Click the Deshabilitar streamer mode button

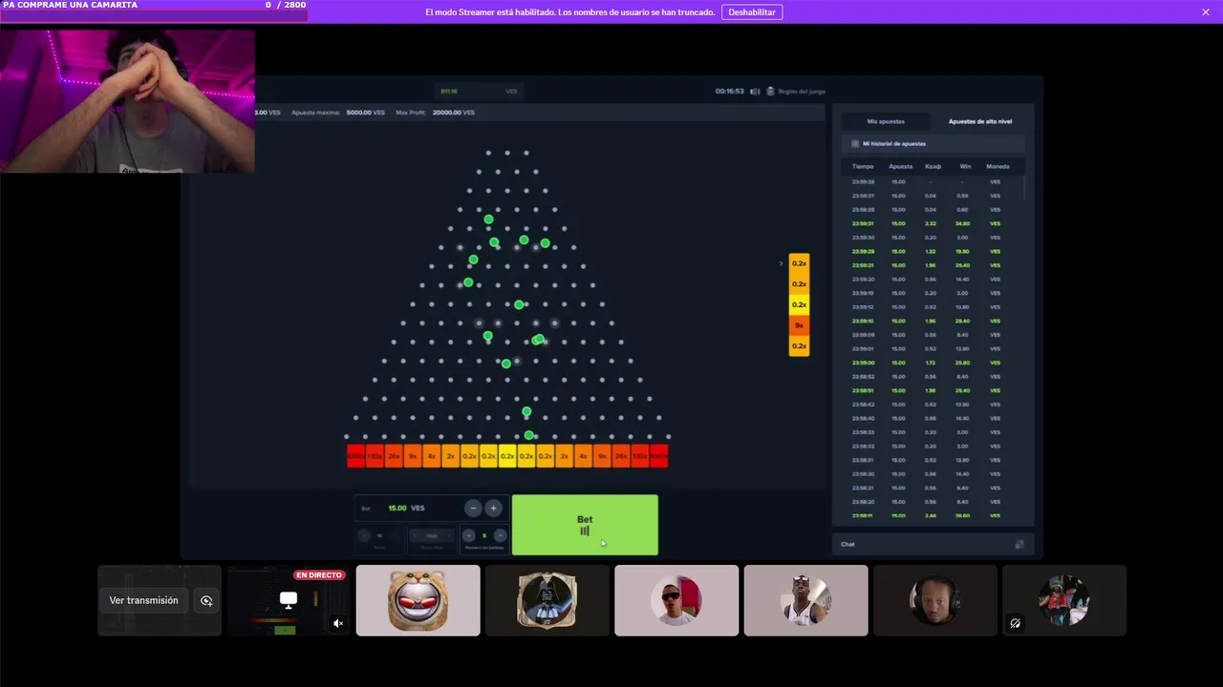[x=752, y=12]
